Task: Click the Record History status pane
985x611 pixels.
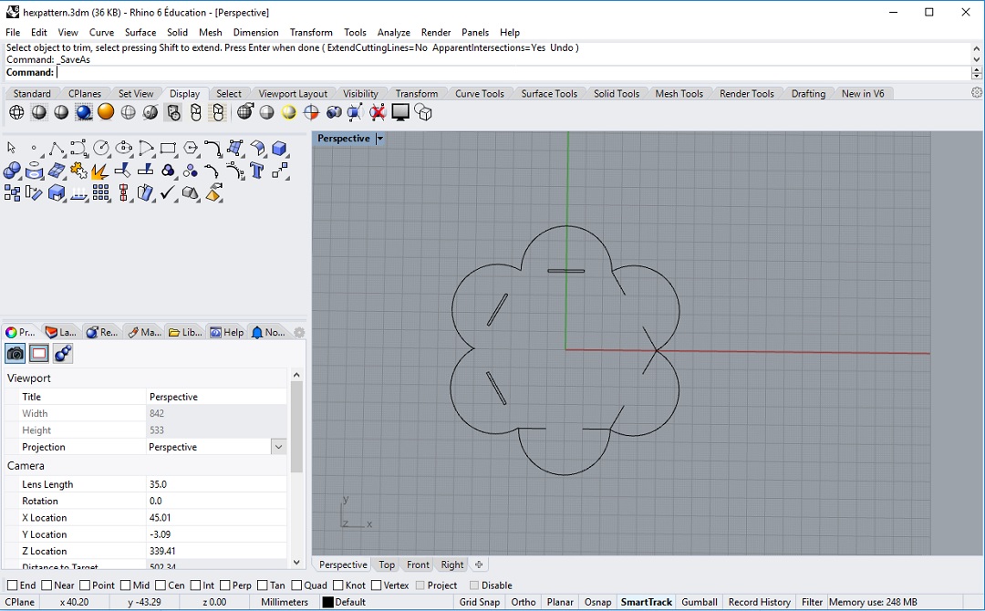Action: (760, 602)
